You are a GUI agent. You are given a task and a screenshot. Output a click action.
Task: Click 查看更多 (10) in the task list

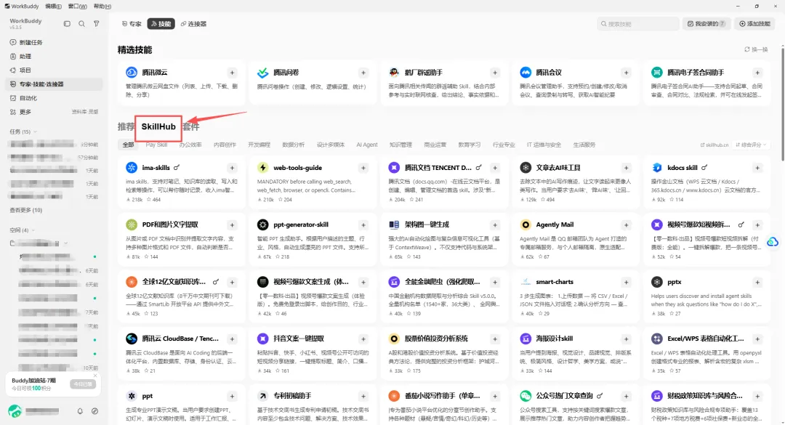26,210
